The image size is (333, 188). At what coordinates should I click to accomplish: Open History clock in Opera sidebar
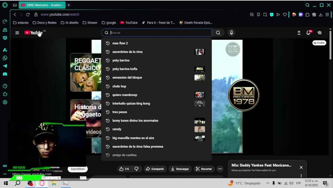tap(5, 86)
